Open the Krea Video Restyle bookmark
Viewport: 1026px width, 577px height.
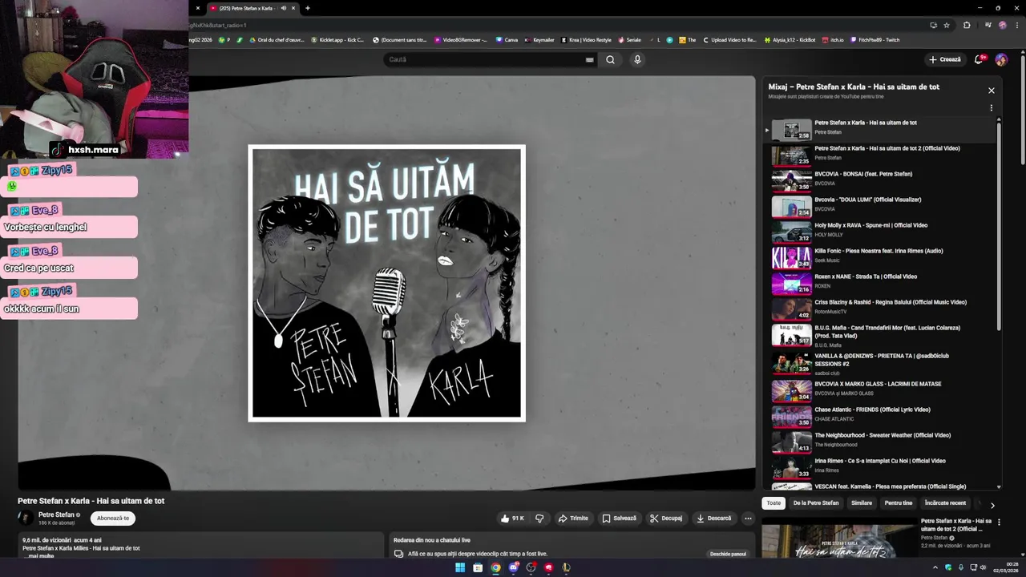click(586, 39)
